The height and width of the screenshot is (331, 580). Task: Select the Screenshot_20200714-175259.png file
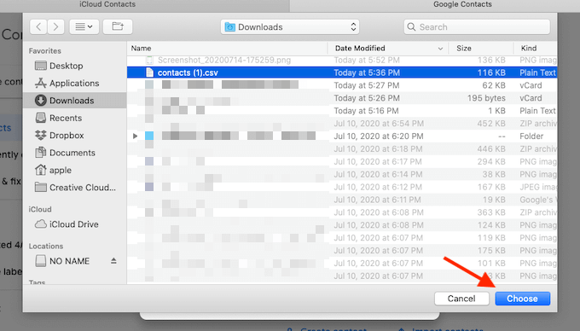click(342, 60)
